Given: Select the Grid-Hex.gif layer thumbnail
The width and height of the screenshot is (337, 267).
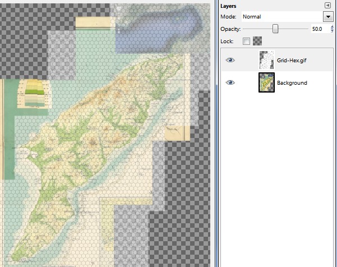Looking at the screenshot, I should click(x=266, y=60).
